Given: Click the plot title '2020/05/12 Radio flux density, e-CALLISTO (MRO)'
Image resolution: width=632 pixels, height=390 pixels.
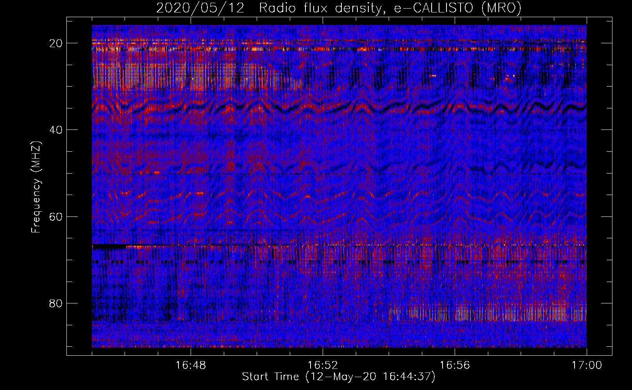Looking at the screenshot, I should click(x=339, y=8).
